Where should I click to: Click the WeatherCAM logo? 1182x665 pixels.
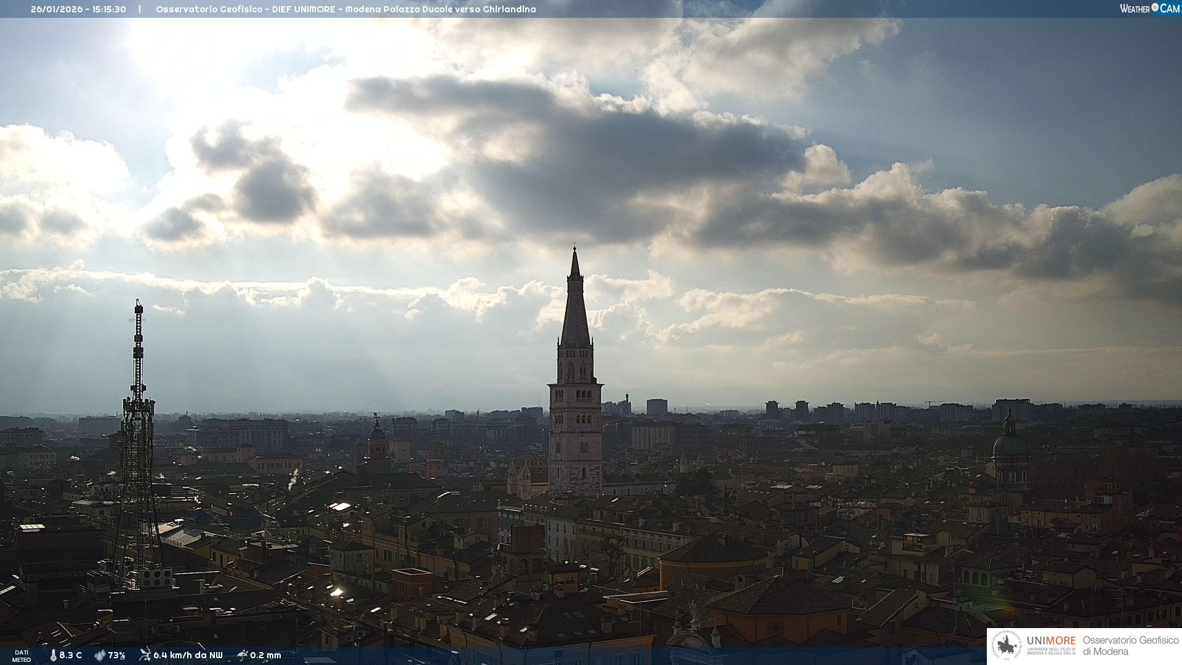coord(1149,9)
